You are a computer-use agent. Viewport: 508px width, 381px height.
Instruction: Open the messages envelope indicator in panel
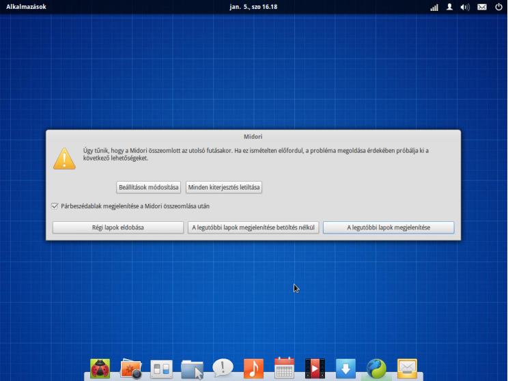pos(482,7)
